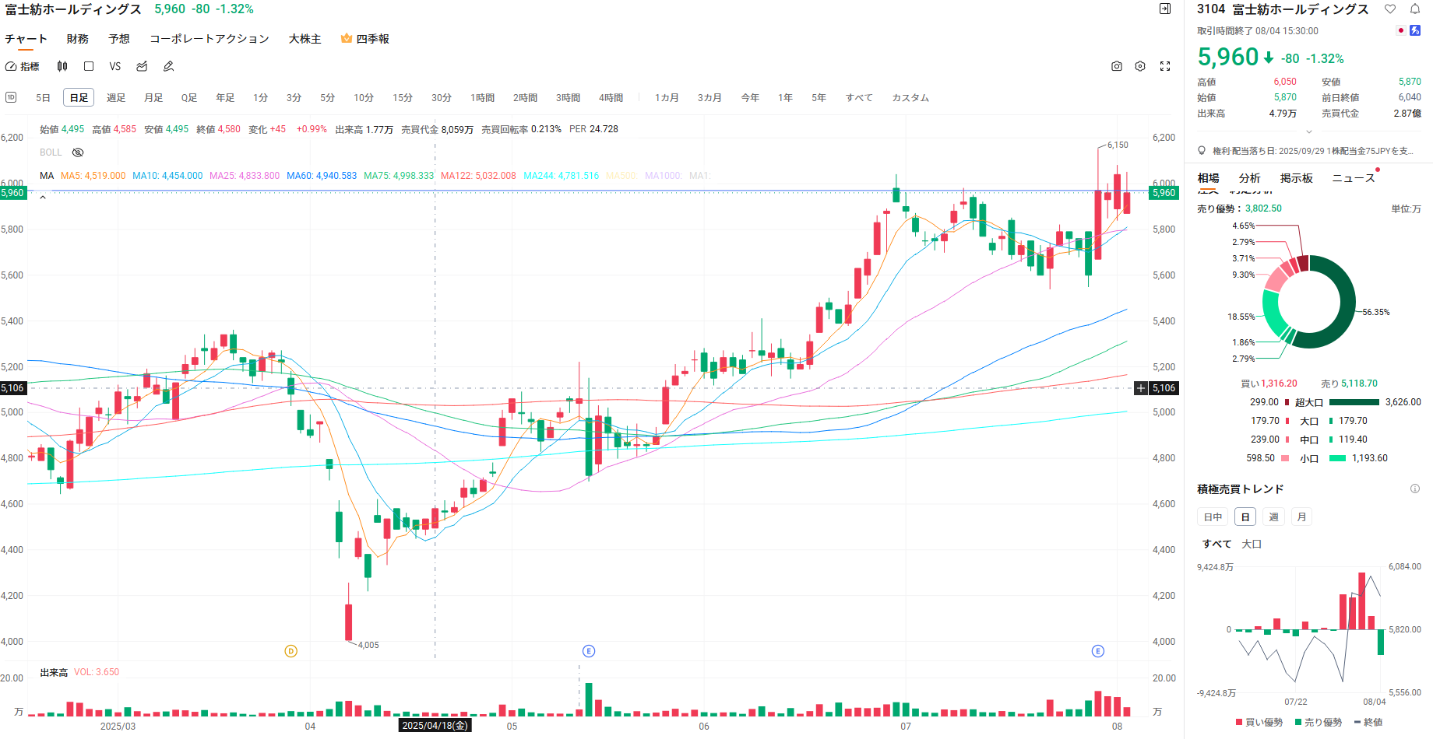This screenshot has height=739, width=1433.
Task: Click the blue lightning quote icon
Action: 1415,30
